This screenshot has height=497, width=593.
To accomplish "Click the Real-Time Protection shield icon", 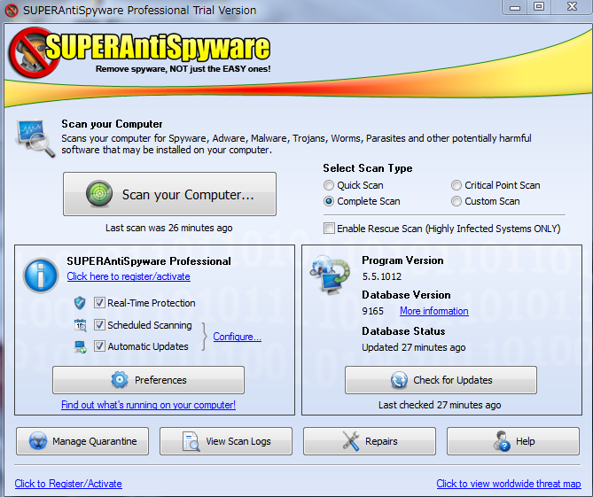I will 81,303.
